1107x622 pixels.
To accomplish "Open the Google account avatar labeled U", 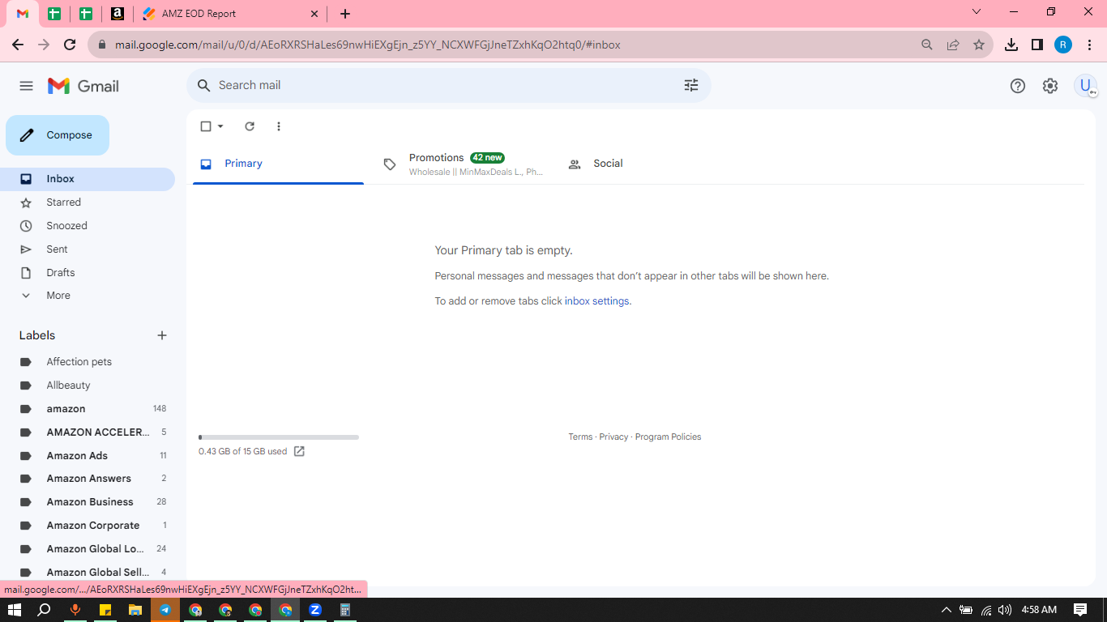I will [1085, 86].
